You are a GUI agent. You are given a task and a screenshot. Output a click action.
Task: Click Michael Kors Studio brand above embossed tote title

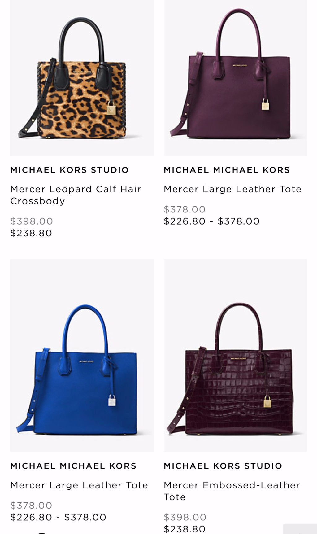tap(223, 466)
